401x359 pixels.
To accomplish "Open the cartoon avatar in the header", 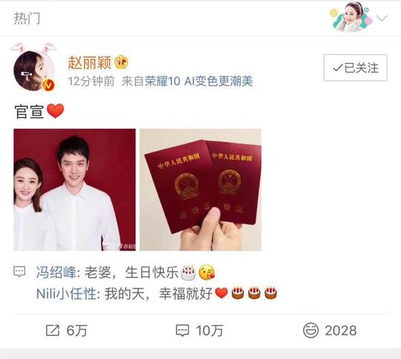I will [351, 17].
